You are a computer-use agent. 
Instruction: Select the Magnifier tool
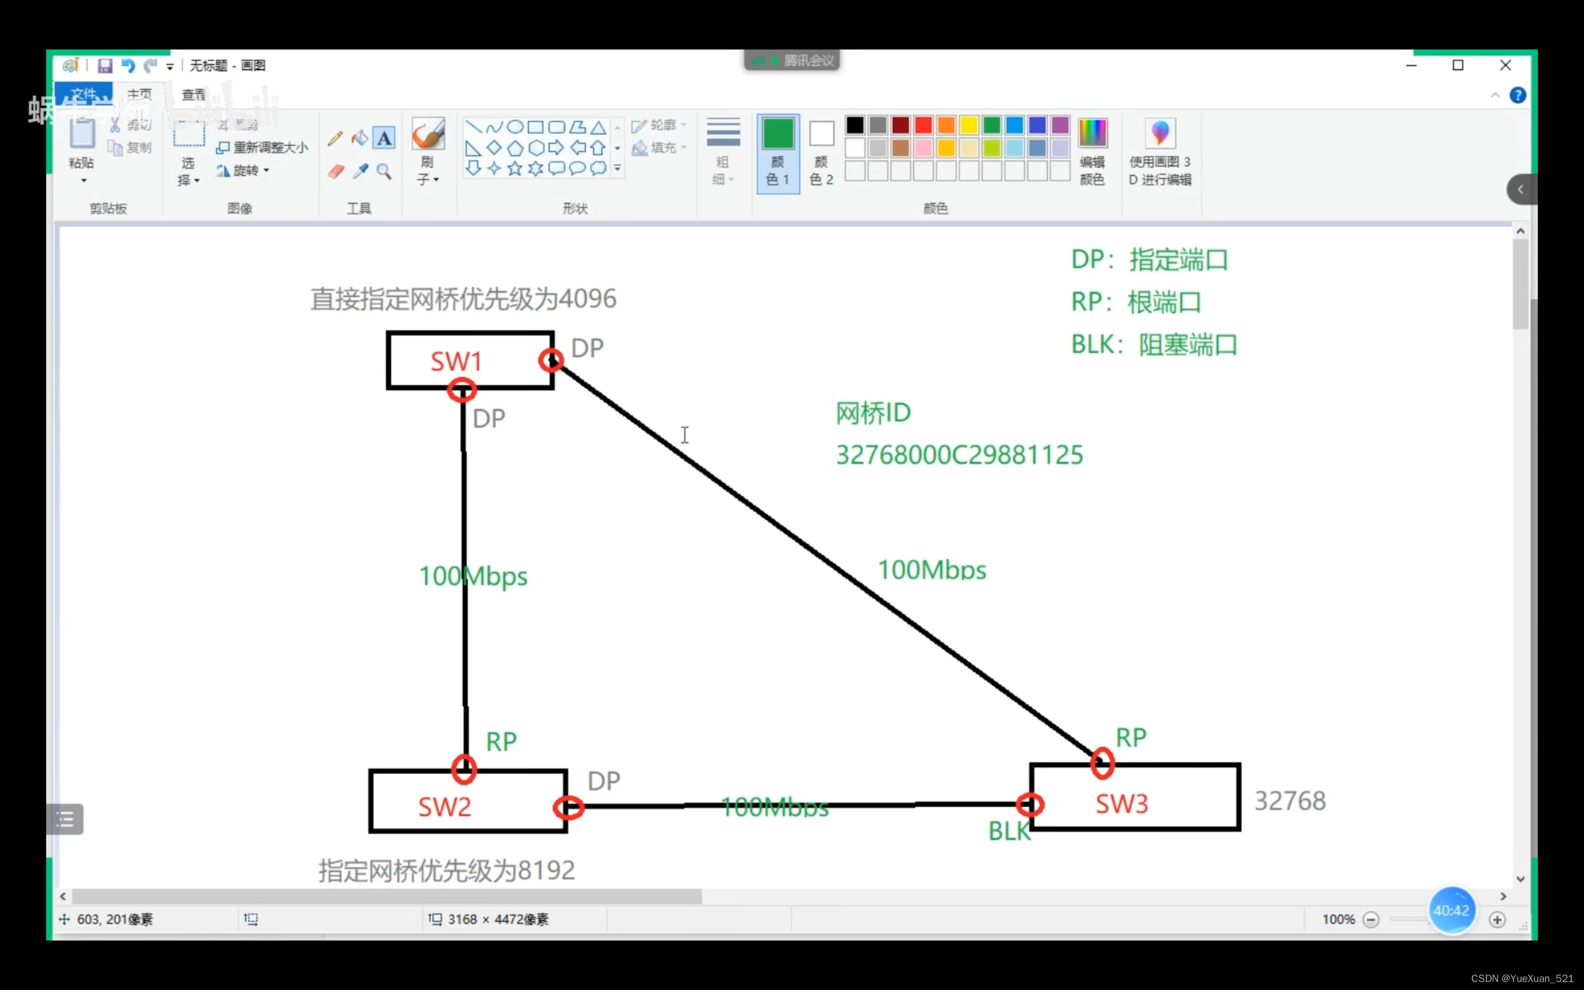(384, 171)
